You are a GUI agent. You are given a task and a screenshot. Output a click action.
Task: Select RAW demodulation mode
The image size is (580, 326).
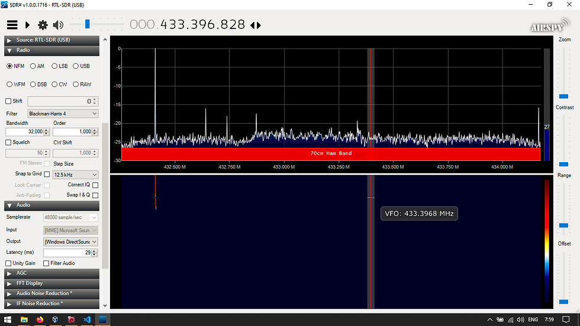(x=82, y=84)
